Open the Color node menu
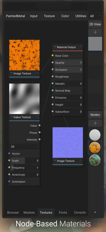The height and width of the screenshot is (232, 106). (65, 16)
